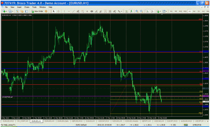This screenshot has width=210, height=127.
Task: Select the M15 timeframe
Action: [x=180, y=11]
